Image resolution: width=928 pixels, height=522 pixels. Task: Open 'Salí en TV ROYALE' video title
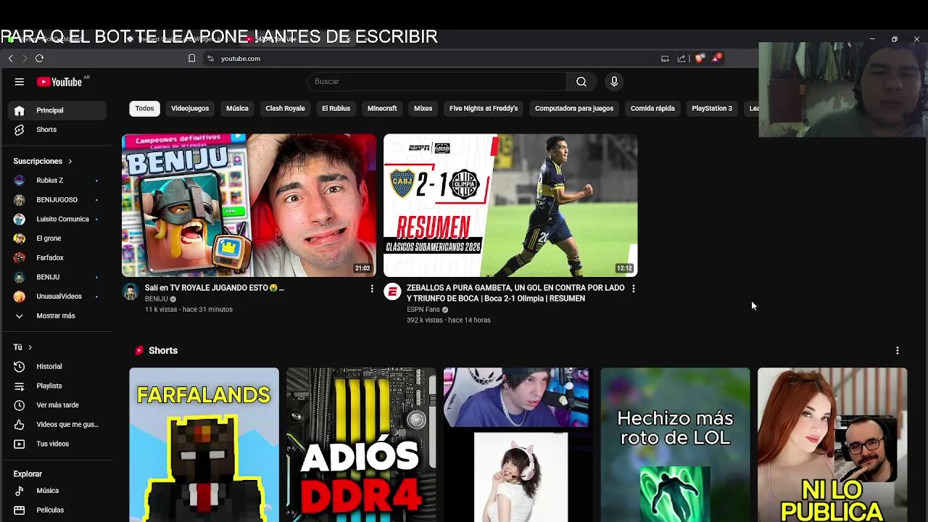point(215,288)
